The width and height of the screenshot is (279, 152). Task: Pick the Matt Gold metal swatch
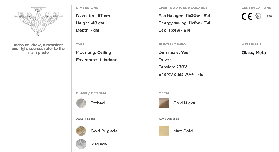tap(164, 131)
